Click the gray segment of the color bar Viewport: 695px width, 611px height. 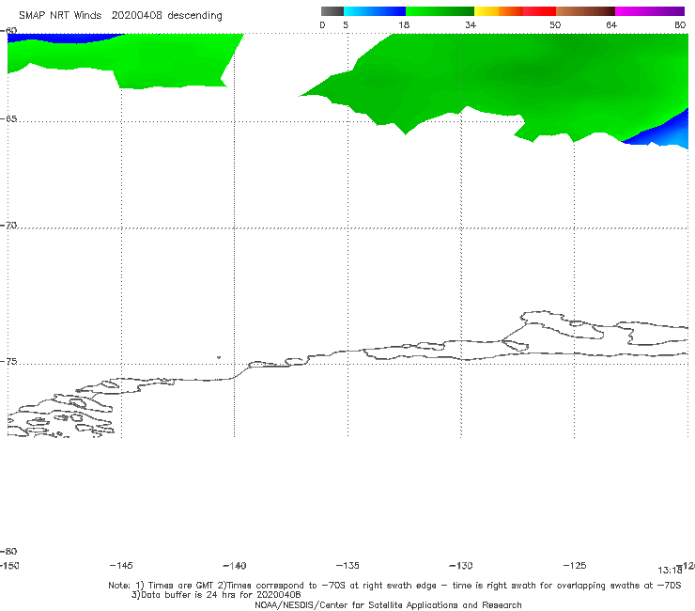pos(332,11)
